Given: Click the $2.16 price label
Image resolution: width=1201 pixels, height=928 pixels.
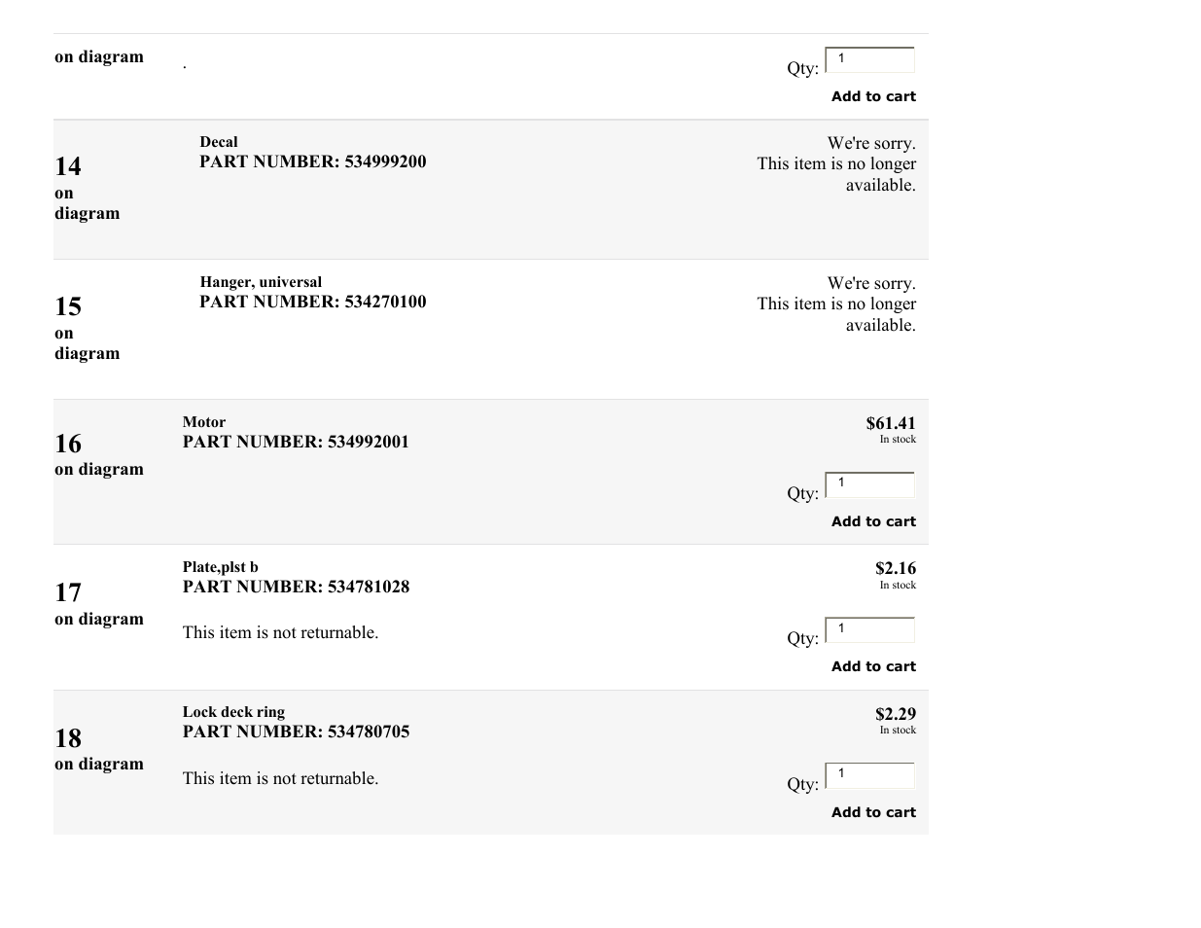Looking at the screenshot, I should tap(896, 568).
